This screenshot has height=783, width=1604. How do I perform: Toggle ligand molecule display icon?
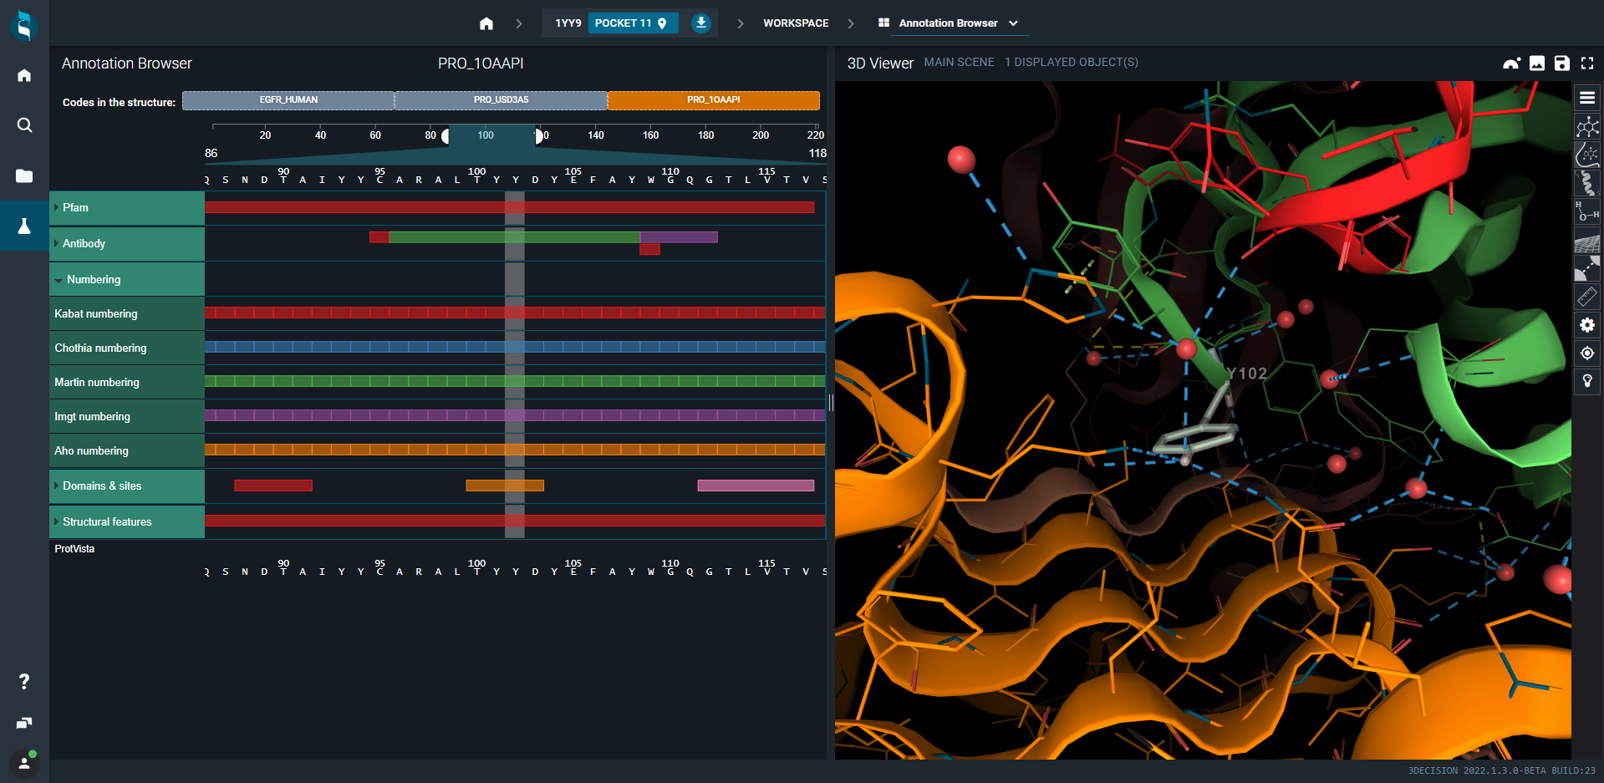point(1586,127)
